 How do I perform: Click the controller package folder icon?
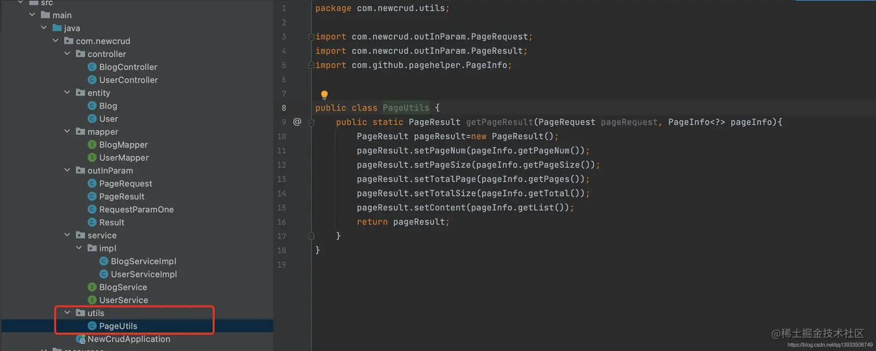point(81,54)
